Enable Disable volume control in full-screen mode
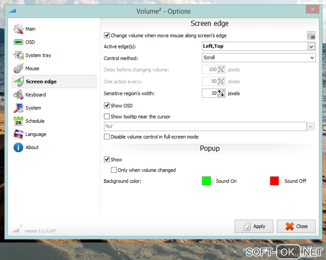Image resolution: width=326 pixels, height=260 pixels. coord(107,137)
